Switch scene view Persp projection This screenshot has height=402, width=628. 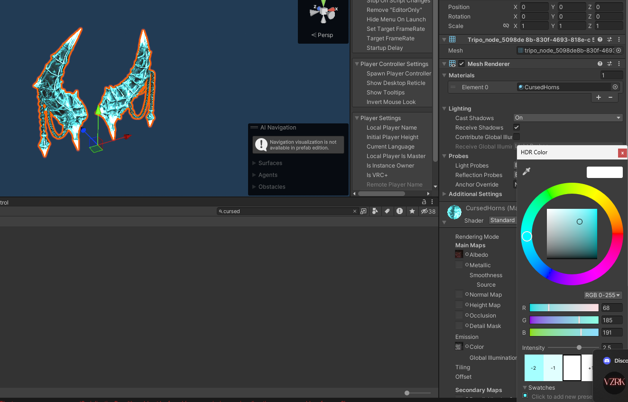point(323,35)
